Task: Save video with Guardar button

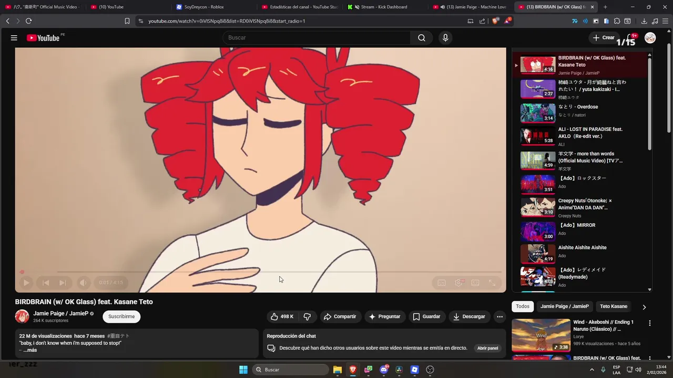Action: (x=426, y=317)
